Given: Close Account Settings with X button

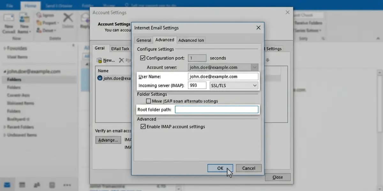Looking at the screenshot, I should pos(287,12).
